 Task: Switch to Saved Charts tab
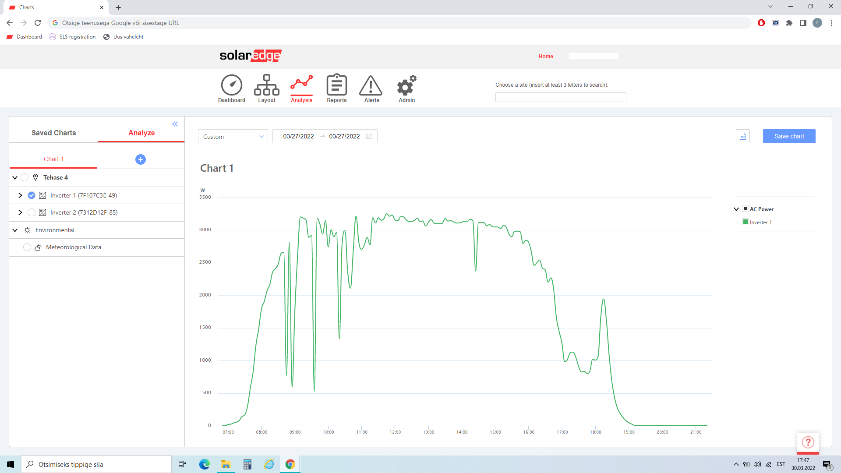(53, 133)
